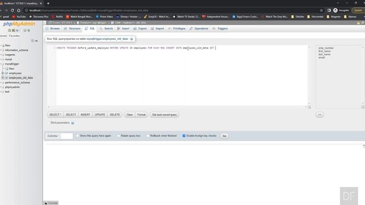Collapse mysqltrigger database node
The width and height of the screenshot is (365, 205).
[x=1, y=64]
